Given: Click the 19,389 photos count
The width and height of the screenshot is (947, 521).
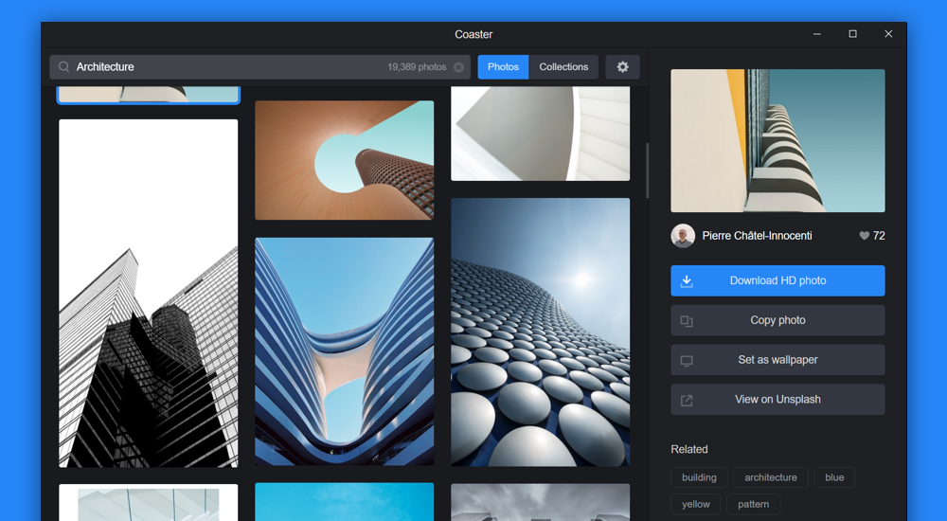Looking at the screenshot, I should (x=417, y=67).
